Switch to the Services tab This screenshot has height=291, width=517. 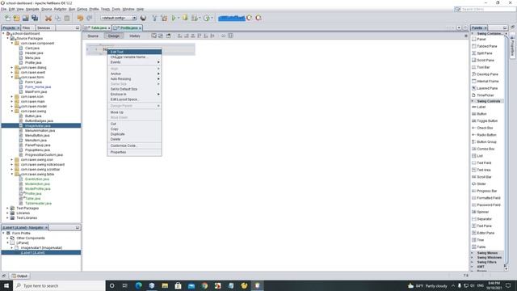pyautogui.click(x=44, y=28)
